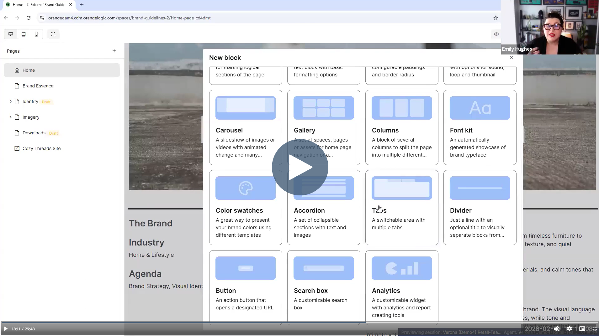Choose the Gallery block icon
Image resolution: width=599 pixels, height=336 pixels.
(324, 108)
